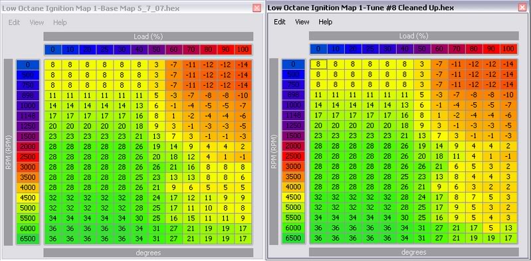Select cell -2 at RPM 1148, Load 70 in Tune #8
The image size is (531, 261).
457,116
